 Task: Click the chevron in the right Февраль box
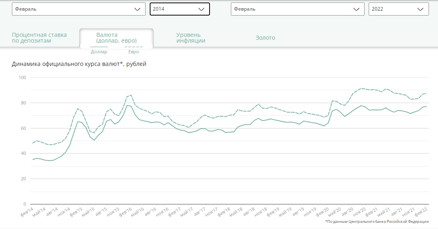coord(356,9)
